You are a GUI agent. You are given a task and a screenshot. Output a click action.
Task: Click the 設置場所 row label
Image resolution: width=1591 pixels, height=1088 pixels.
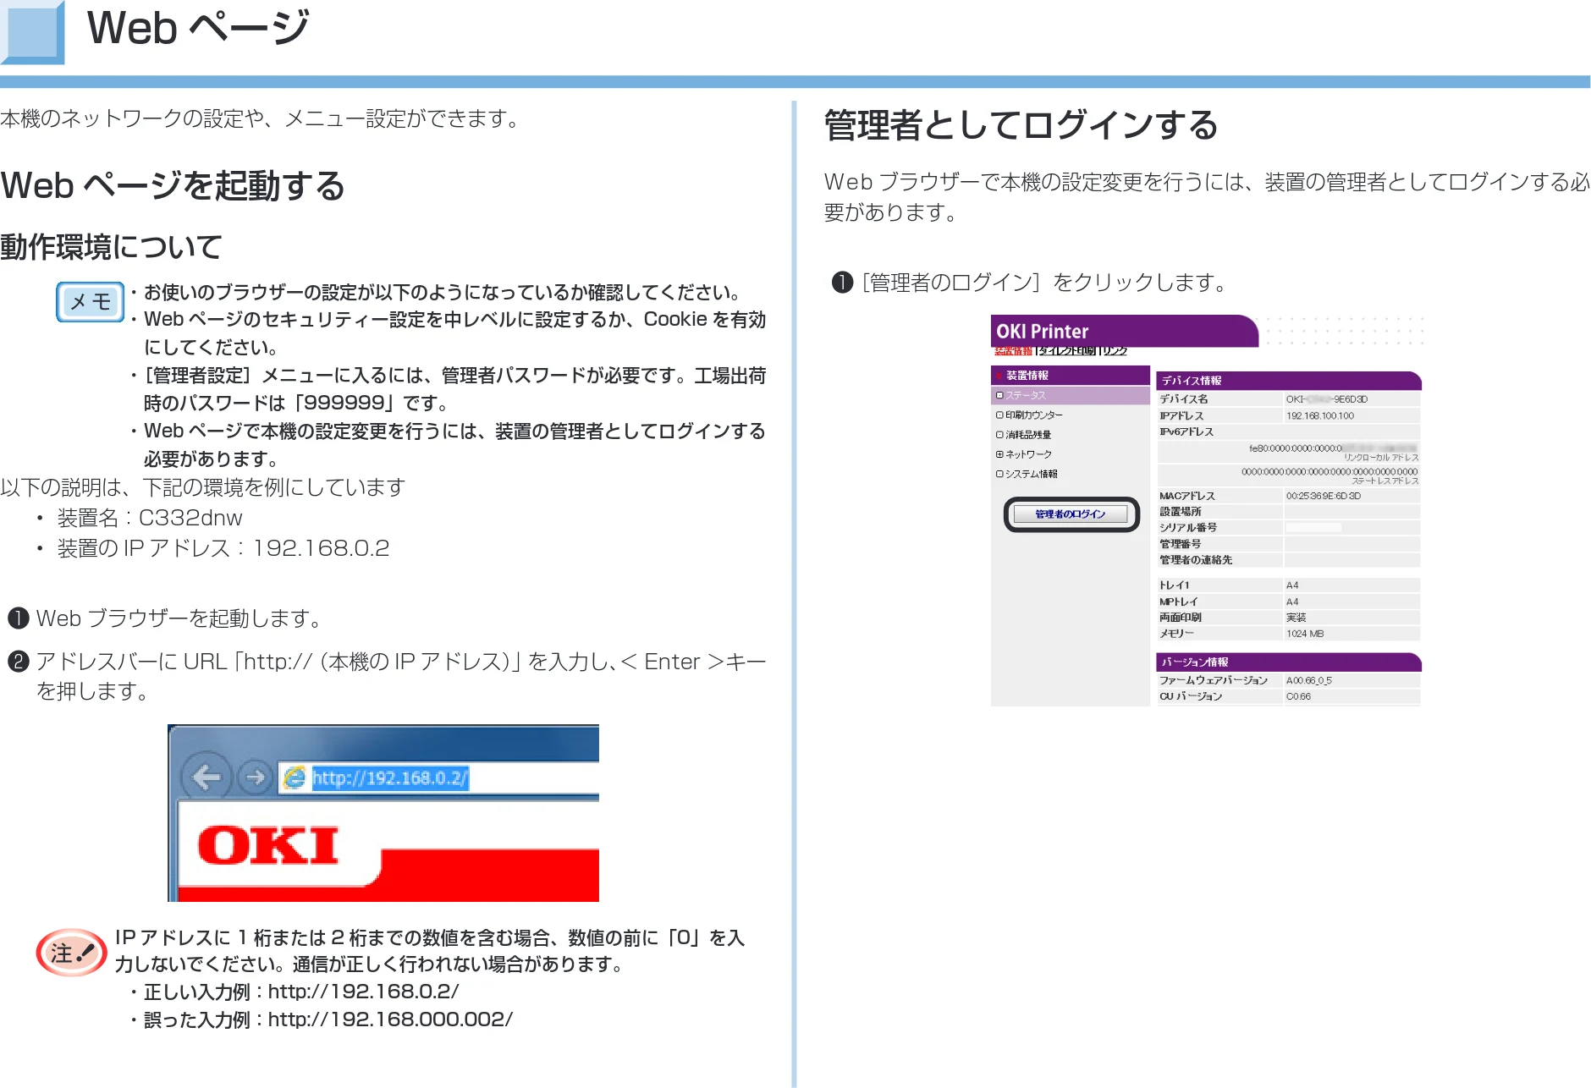1180,512
